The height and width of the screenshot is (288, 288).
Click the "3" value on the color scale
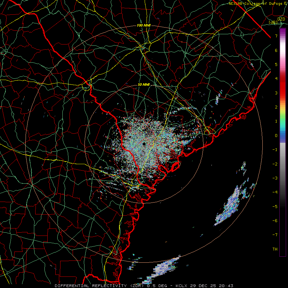pos(276,93)
